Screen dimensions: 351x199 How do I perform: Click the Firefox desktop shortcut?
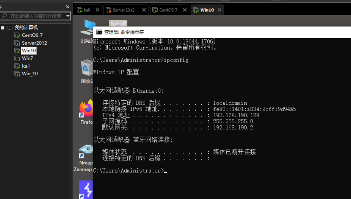[86, 112]
